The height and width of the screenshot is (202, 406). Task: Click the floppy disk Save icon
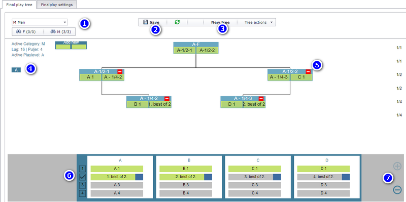tap(146, 22)
